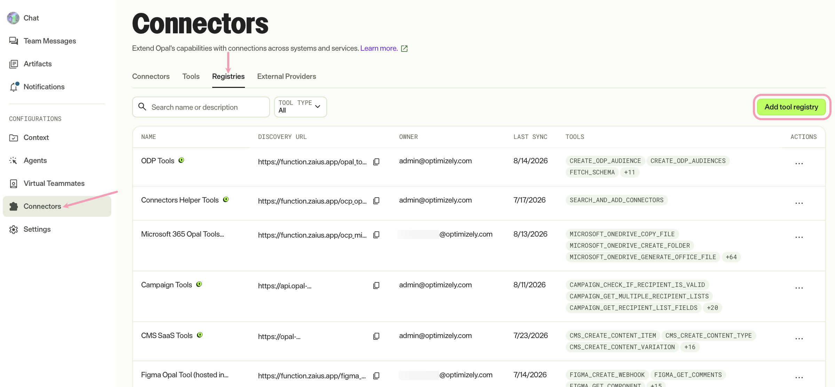Expand the +64 more Microsoft 365 tools

click(x=731, y=257)
